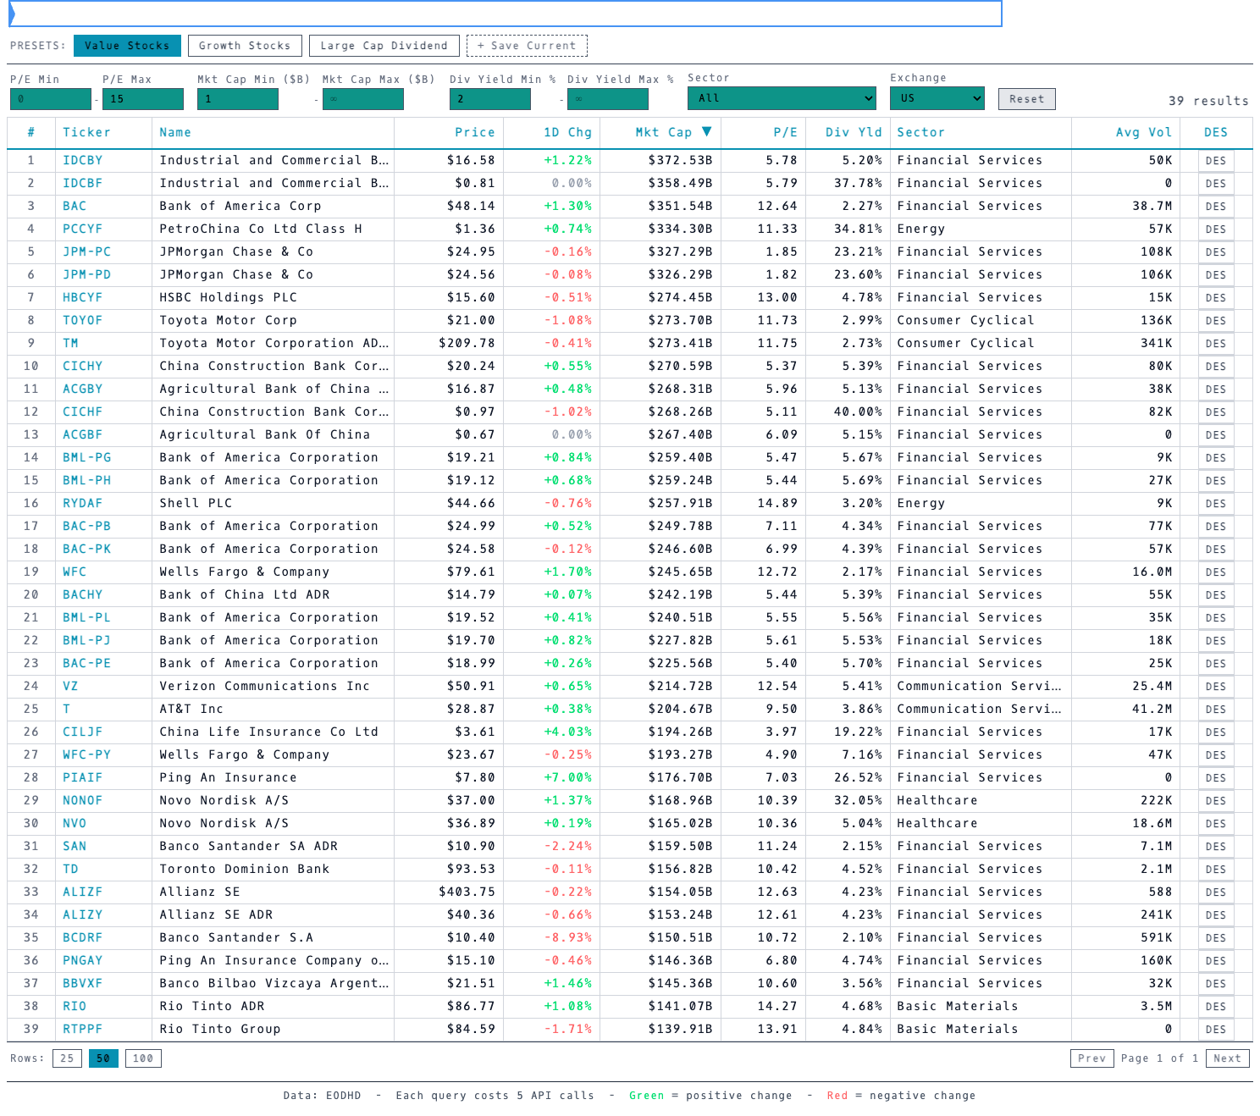Open DES for Toyota Motor Corp

point(1215,320)
